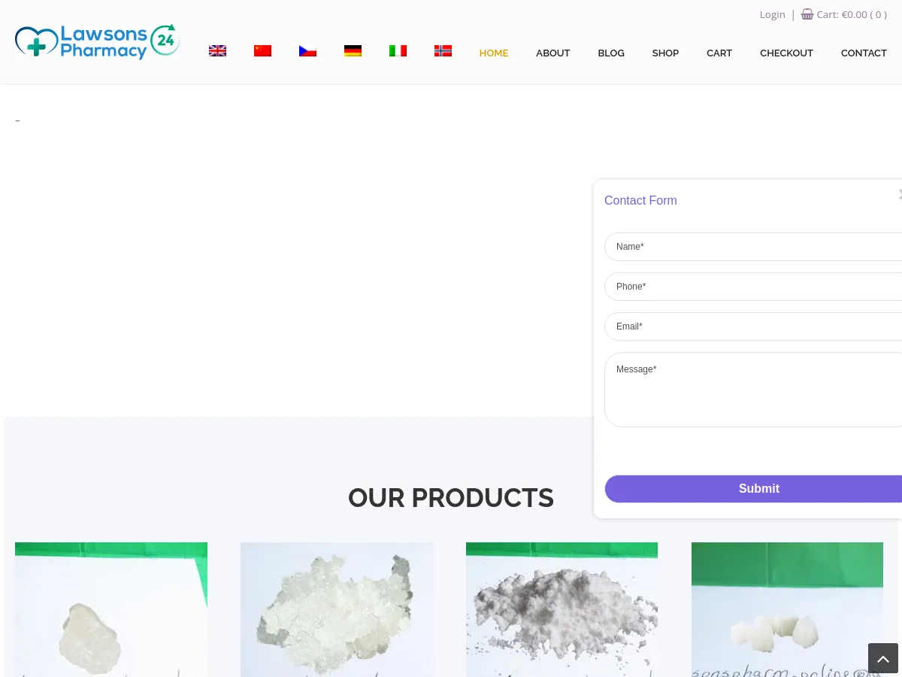
Task: Choose the German flag translation icon
Action: click(x=353, y=50)
